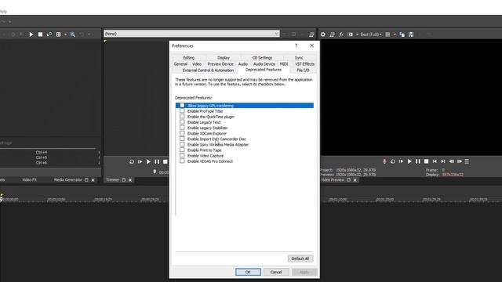The width and height of the screenshot is (502, 282).
Task: Open Video Preview project properties gear icon
Action: [x=322, y=34]
